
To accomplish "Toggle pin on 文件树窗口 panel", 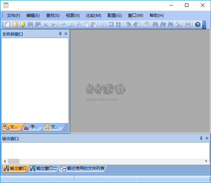I will point(60,34).
